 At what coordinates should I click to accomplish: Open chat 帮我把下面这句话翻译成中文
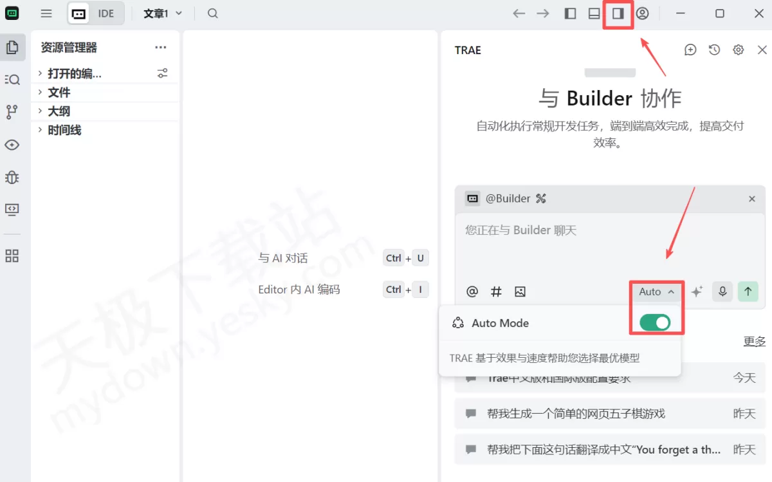coord(610,449)
